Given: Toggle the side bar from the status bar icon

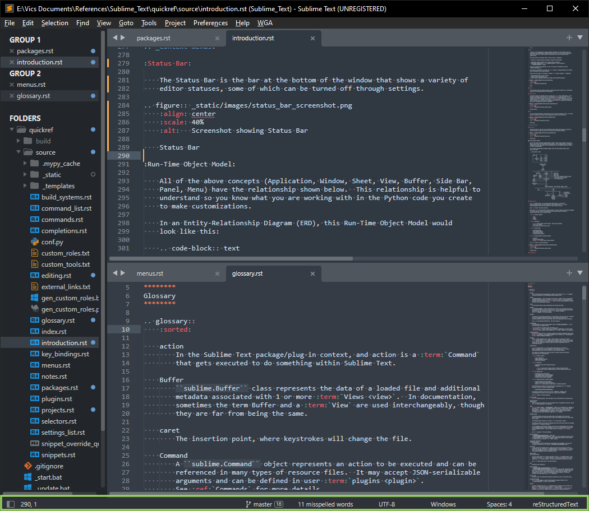Looking at the screenshot, I should click(11, 504).
